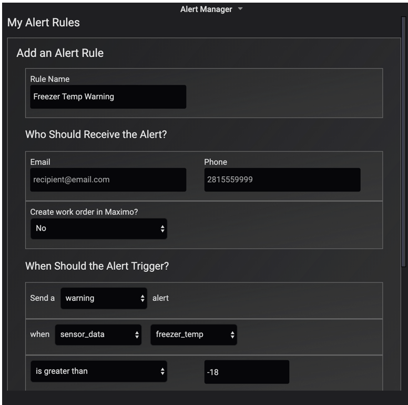Click the 'Phone' field label
The height and width of the screenshot is (405, 408).
click(216, 162)
